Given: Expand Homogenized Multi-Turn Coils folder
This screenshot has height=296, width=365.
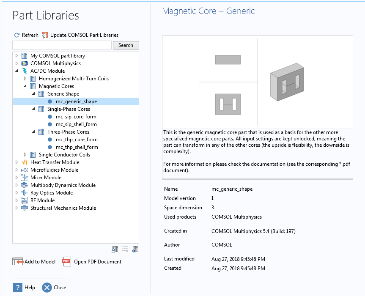Looking at the screenshot, I should (25, 79).
